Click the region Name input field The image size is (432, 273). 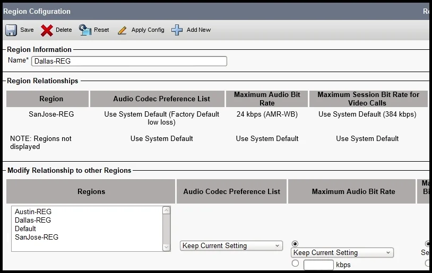coord(129,61)
